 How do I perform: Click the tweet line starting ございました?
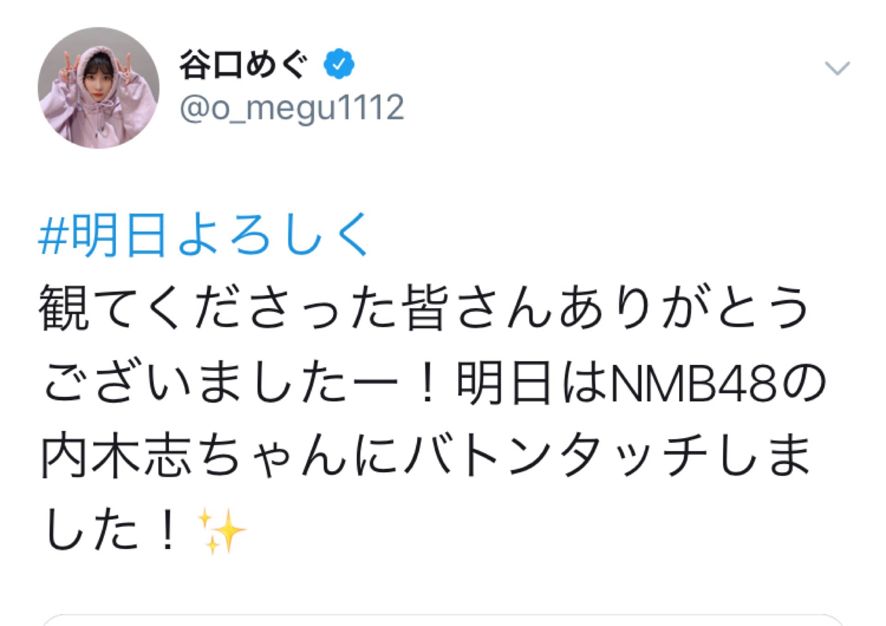pos(434,383)
